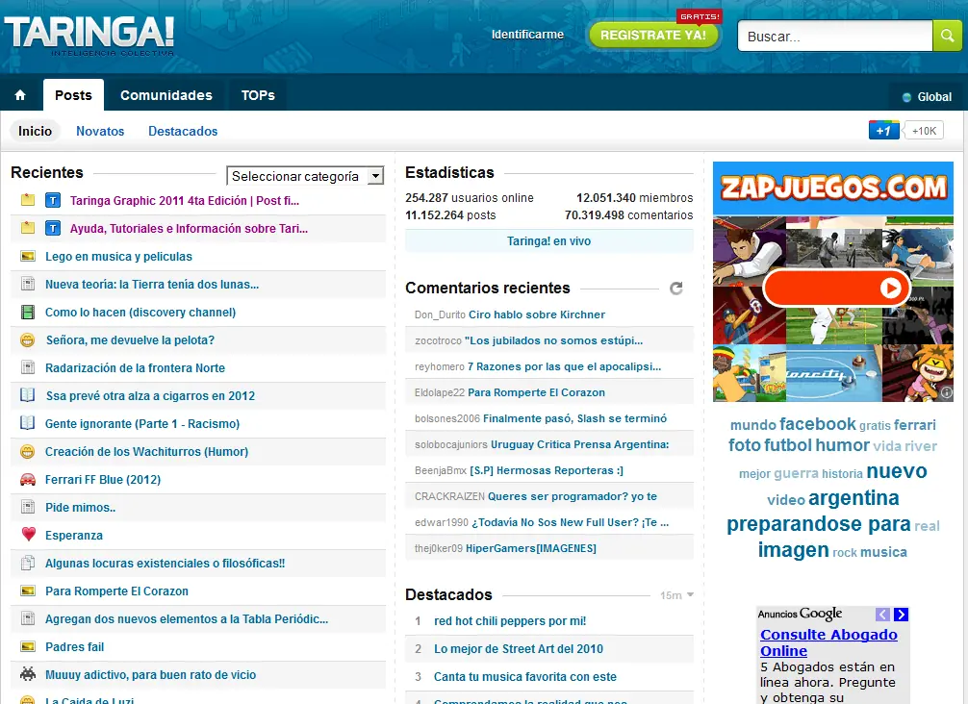968x704 pixels.
Task: Click the smiley icon beside Señora, me devuelve
Action: click(x=27, y=339)
